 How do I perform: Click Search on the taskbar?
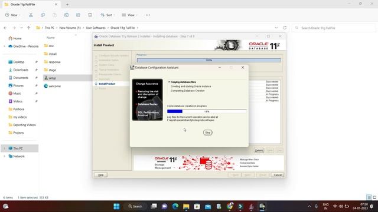pyautogui.click(x=135, y=206)
